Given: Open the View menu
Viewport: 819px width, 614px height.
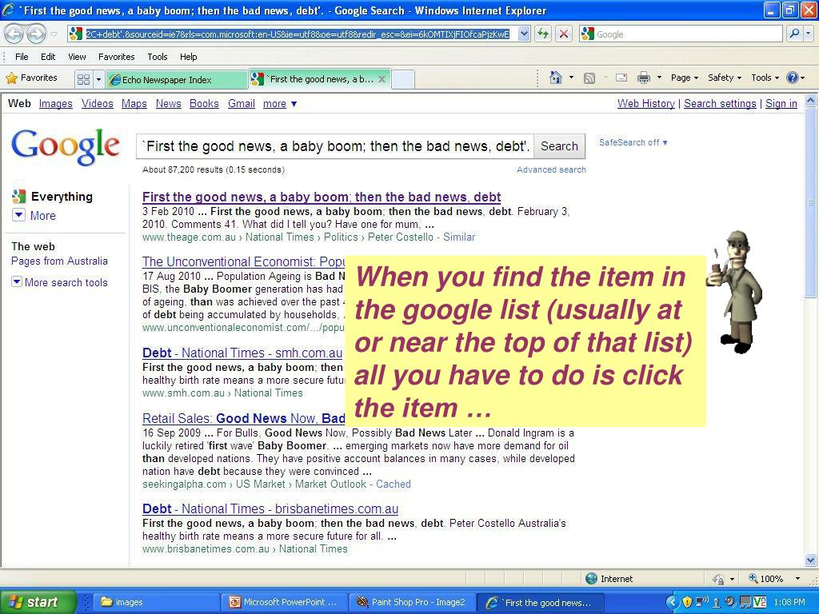Looking at the screenshot, I should tap(77, 57).
